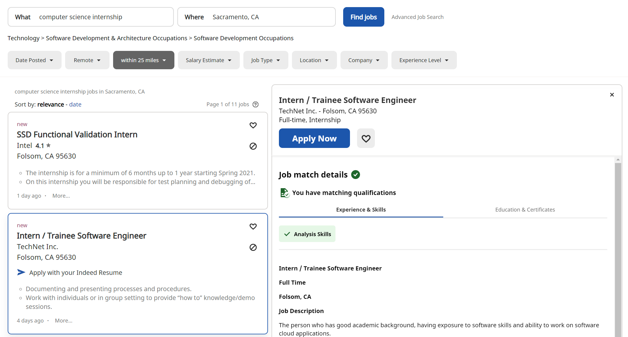
Task: Open the Experience Level dropdown
Action: (424, 60)
